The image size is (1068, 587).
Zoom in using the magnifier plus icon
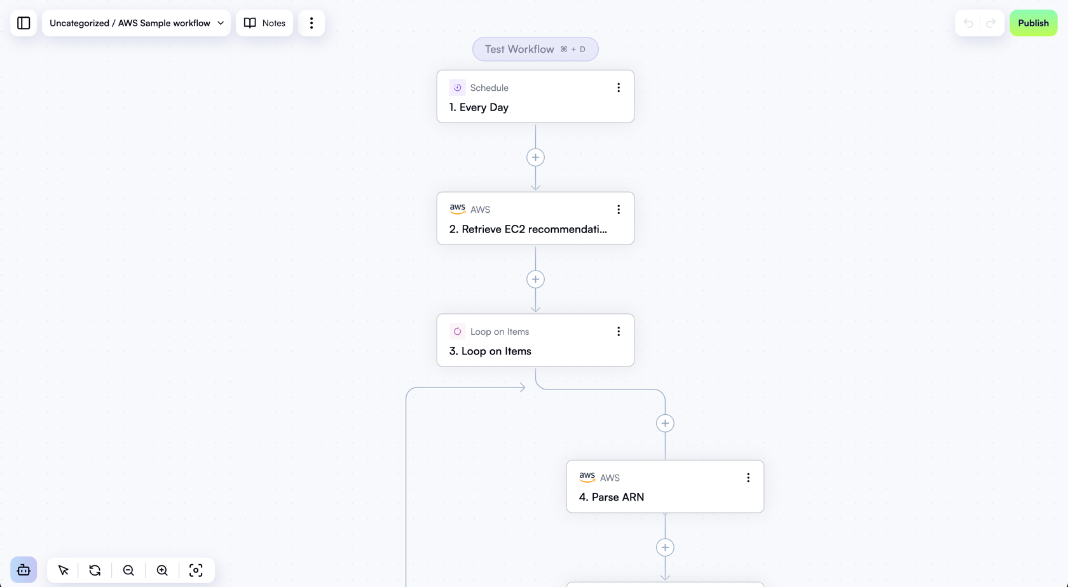click(162, 570)
